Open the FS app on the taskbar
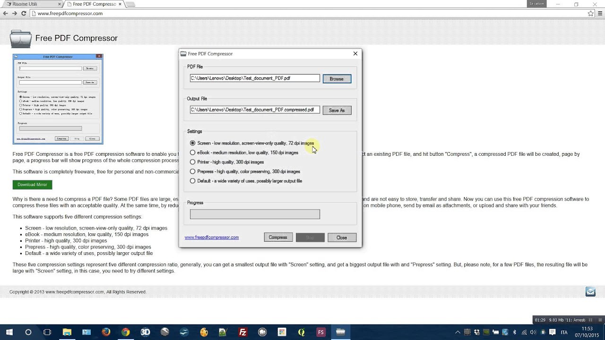Screen dimensions: 605x340 [x=321, y=332]
